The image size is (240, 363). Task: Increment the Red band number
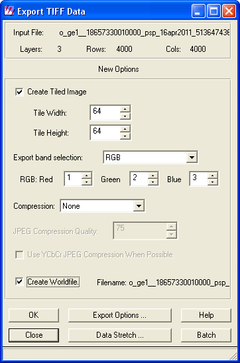tap(87, 176)
